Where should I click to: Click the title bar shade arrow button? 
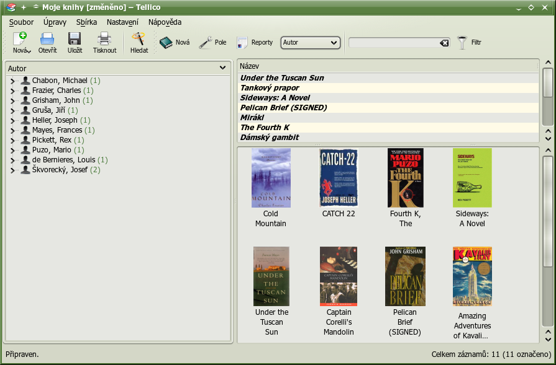click(x=35, y=7)
